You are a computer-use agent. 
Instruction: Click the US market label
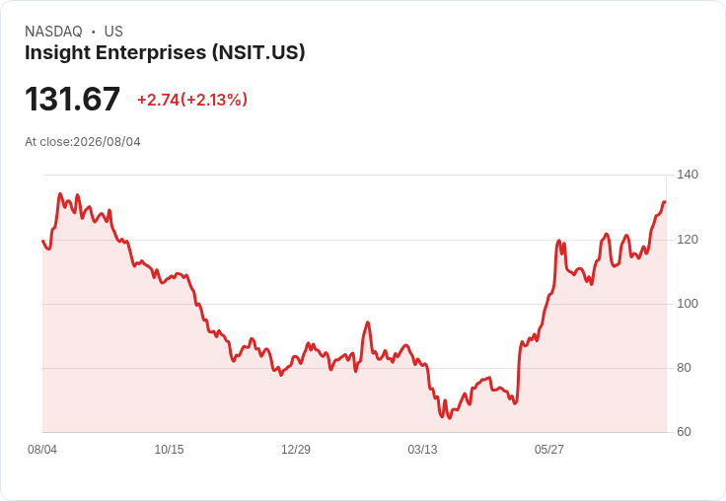coord(113,32)
